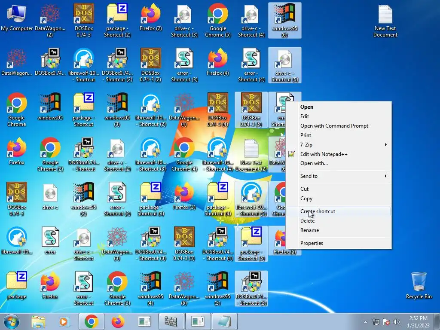Viewport: 440px width, 330px height.
Task: Choose Open in the context menu
Action: (x=339, y=107)
